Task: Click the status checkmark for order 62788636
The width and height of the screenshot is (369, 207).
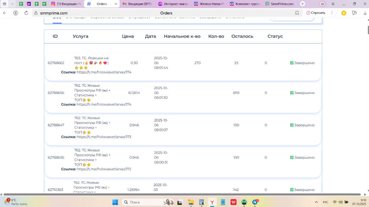Action: 292,157
